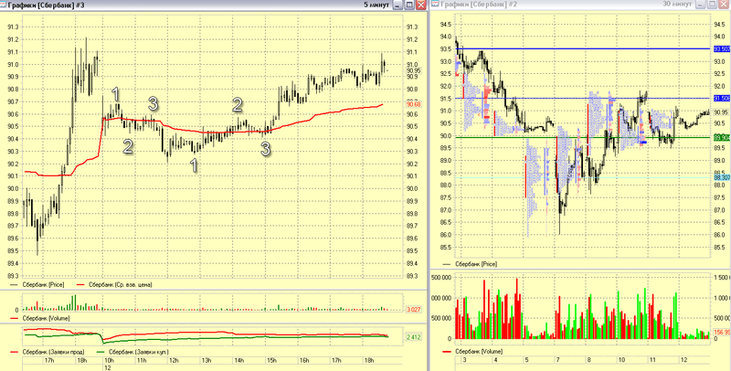Screen dimensions: 731x371
Task: Select Сбербанк [Volume] legend in window #2
Action: [479, 351]
